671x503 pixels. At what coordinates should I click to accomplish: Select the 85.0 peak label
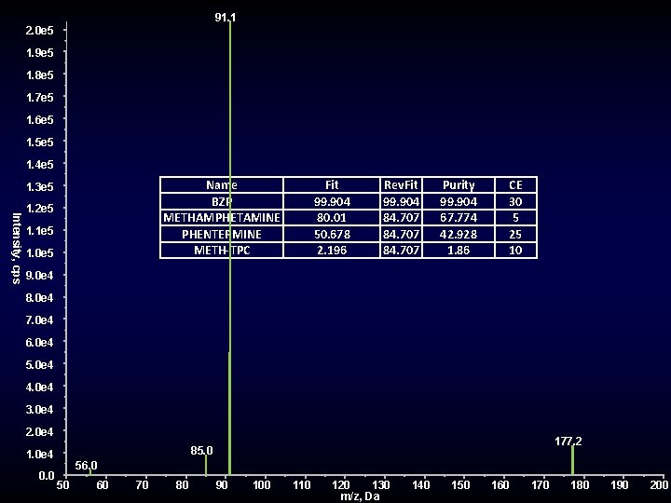point(201,451)
